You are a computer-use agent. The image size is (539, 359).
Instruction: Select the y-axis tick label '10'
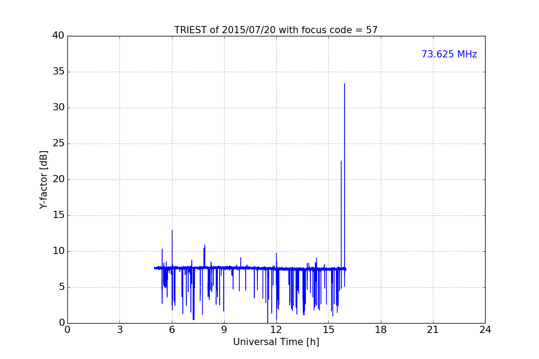click(58, 251)
